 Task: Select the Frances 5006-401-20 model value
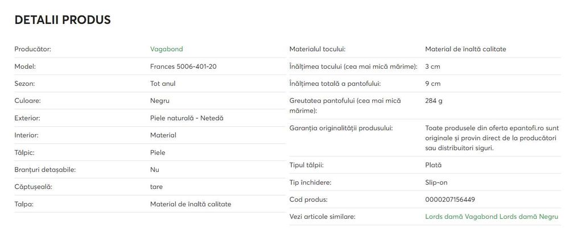tap(183, 67)
